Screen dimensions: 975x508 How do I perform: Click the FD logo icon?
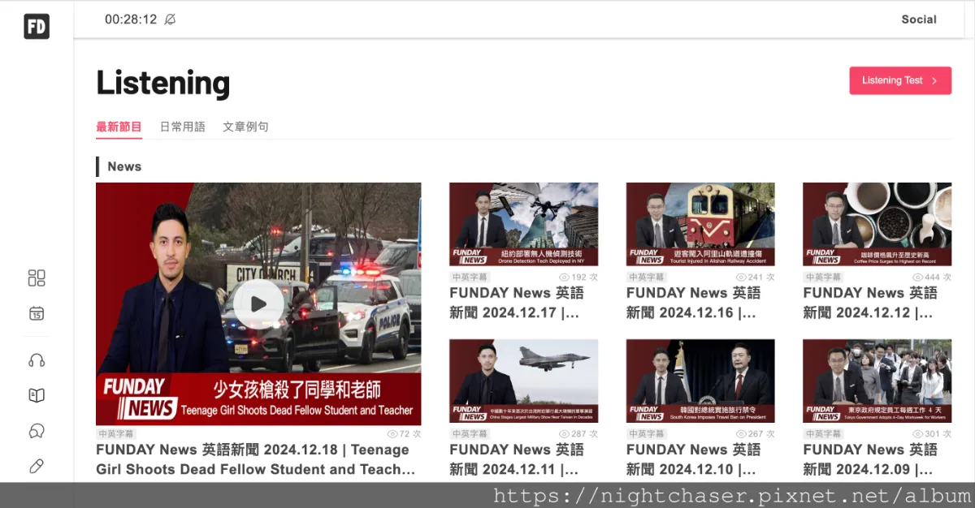pos(37,26)
